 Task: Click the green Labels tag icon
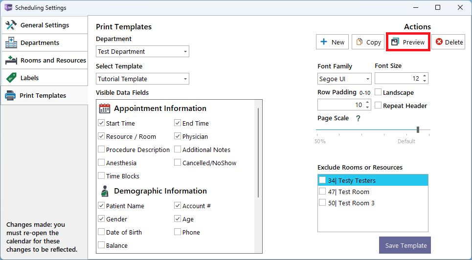pos(11,78)
